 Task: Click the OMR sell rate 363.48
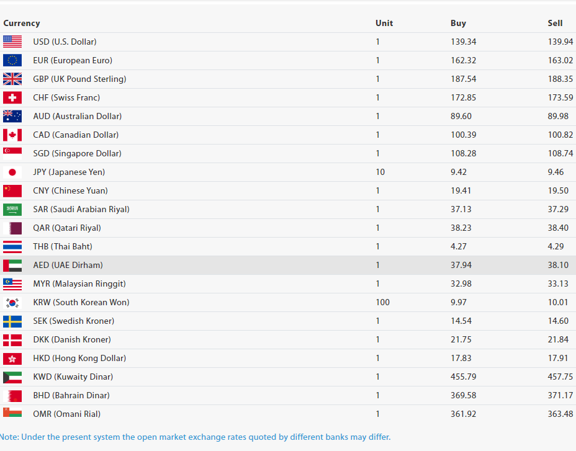pyautogui.click(x=560, y=414)
